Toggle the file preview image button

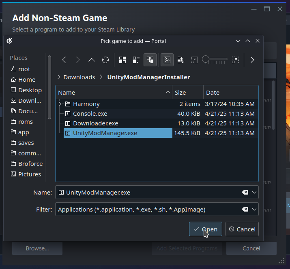click(167, 60)
